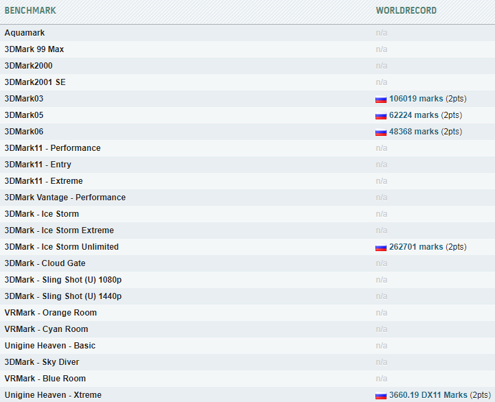Click the flag beside 3660.19 DX11 Marks
Viewport: 495px width, 402px height.
(380, 396)
